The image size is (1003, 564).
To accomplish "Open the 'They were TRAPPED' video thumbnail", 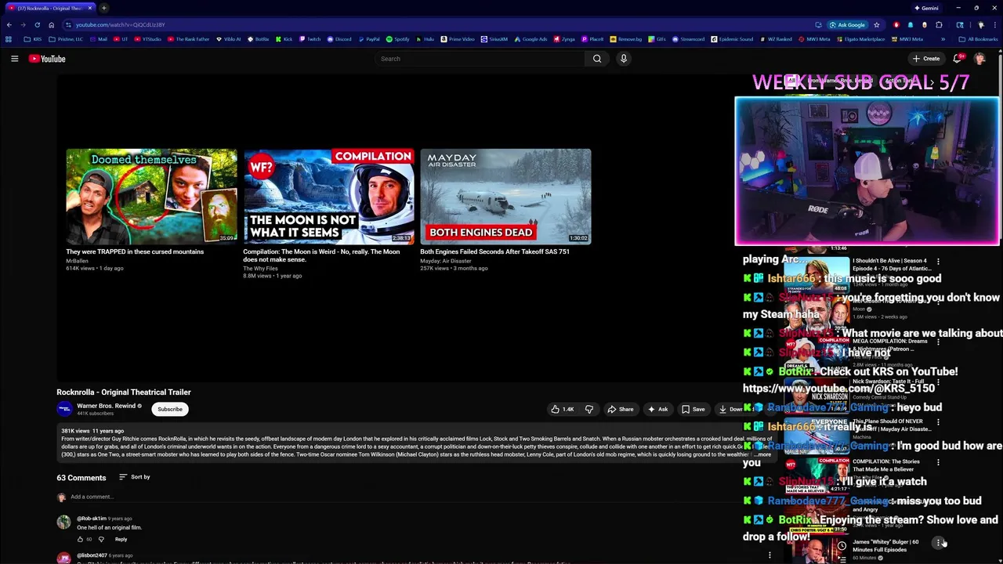I will (x=151, y=197).
